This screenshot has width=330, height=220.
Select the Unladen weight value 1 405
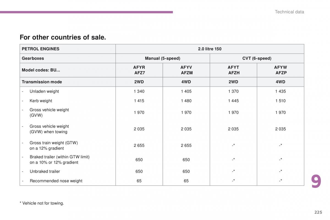click(186, 91)
